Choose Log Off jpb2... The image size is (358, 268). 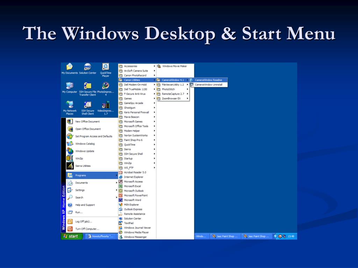[x=92, y=222]
